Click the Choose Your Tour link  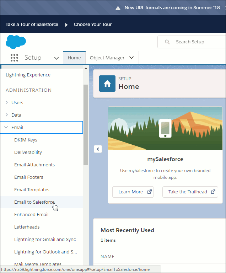click(93, 25)
